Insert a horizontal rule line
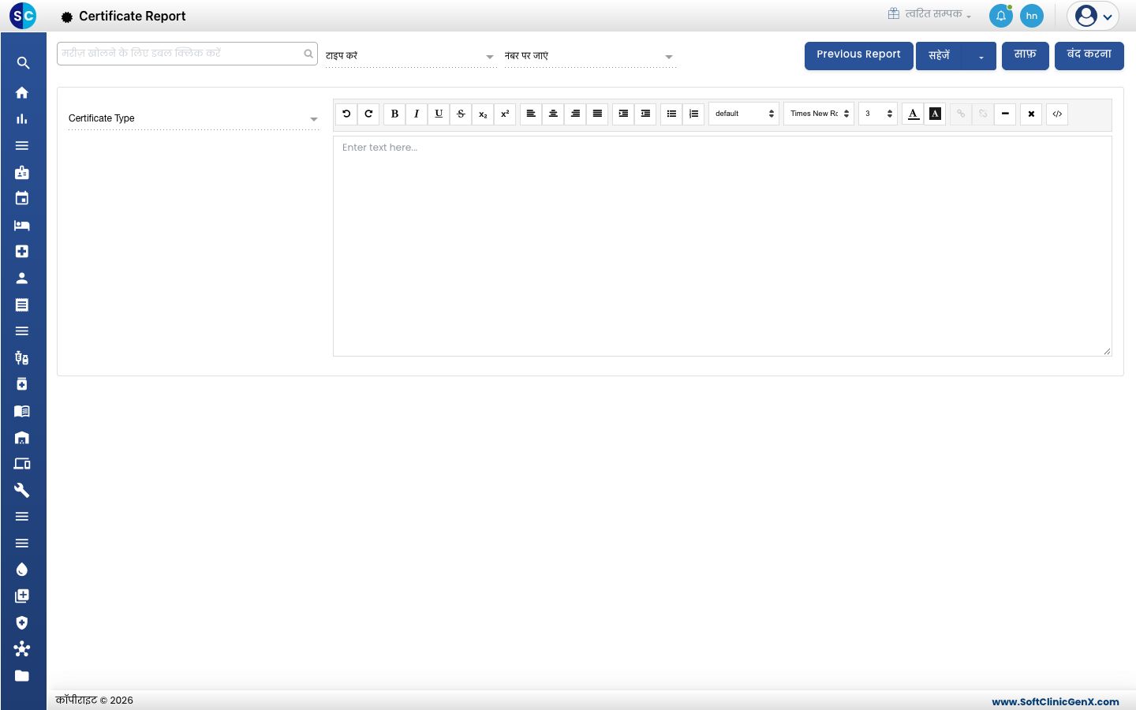This screenshot has width=1136, height=710. 1005,114
